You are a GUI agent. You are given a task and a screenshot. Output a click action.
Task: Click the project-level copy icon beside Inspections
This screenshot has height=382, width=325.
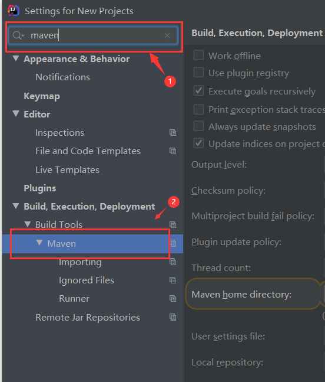[173, 132]
